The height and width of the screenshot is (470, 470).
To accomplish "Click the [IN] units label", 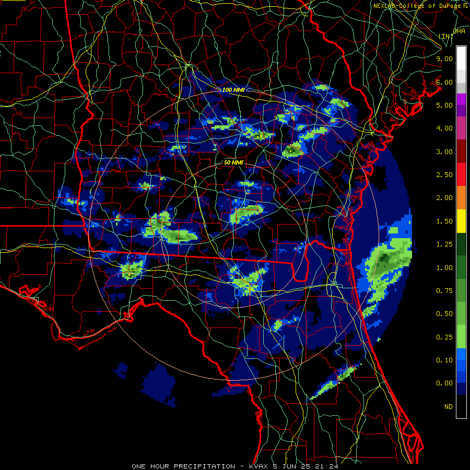I will [x=446, y=36].
